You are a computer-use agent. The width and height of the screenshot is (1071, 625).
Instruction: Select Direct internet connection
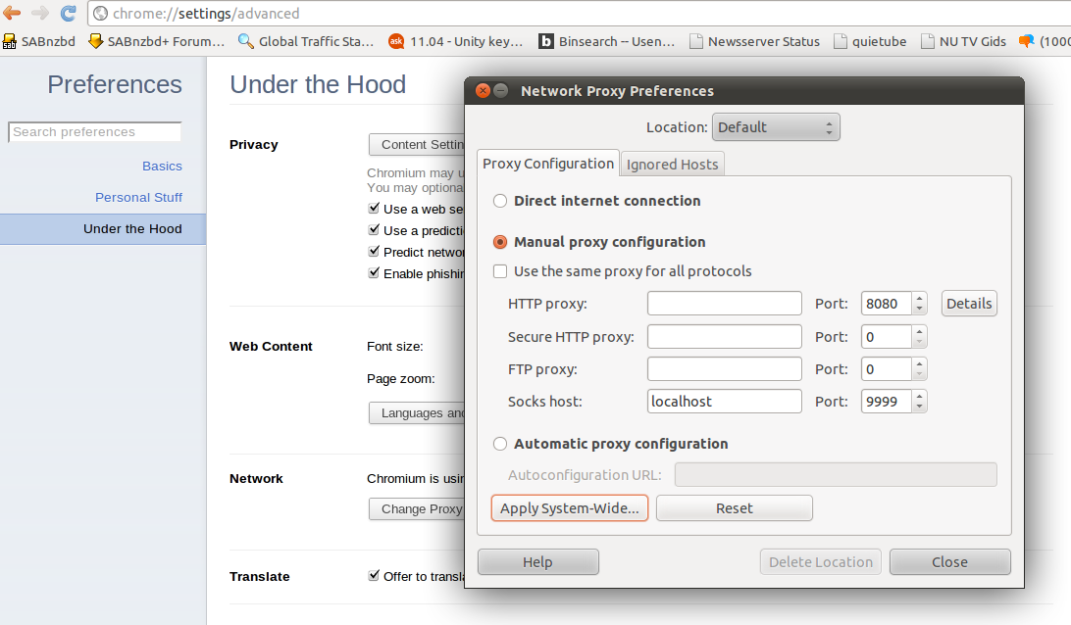click(500, 201)
